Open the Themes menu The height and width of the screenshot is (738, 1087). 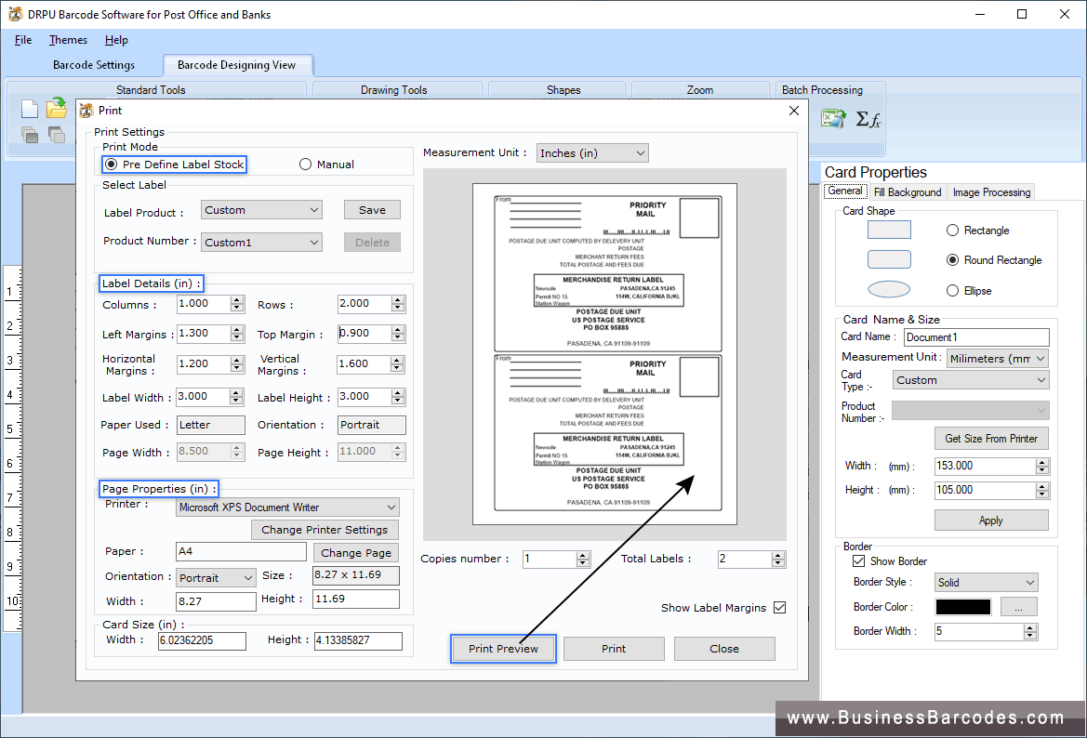(68, 39)
